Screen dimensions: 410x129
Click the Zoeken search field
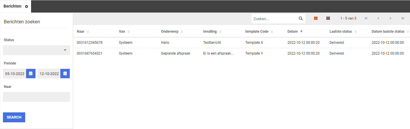point(275,19)
